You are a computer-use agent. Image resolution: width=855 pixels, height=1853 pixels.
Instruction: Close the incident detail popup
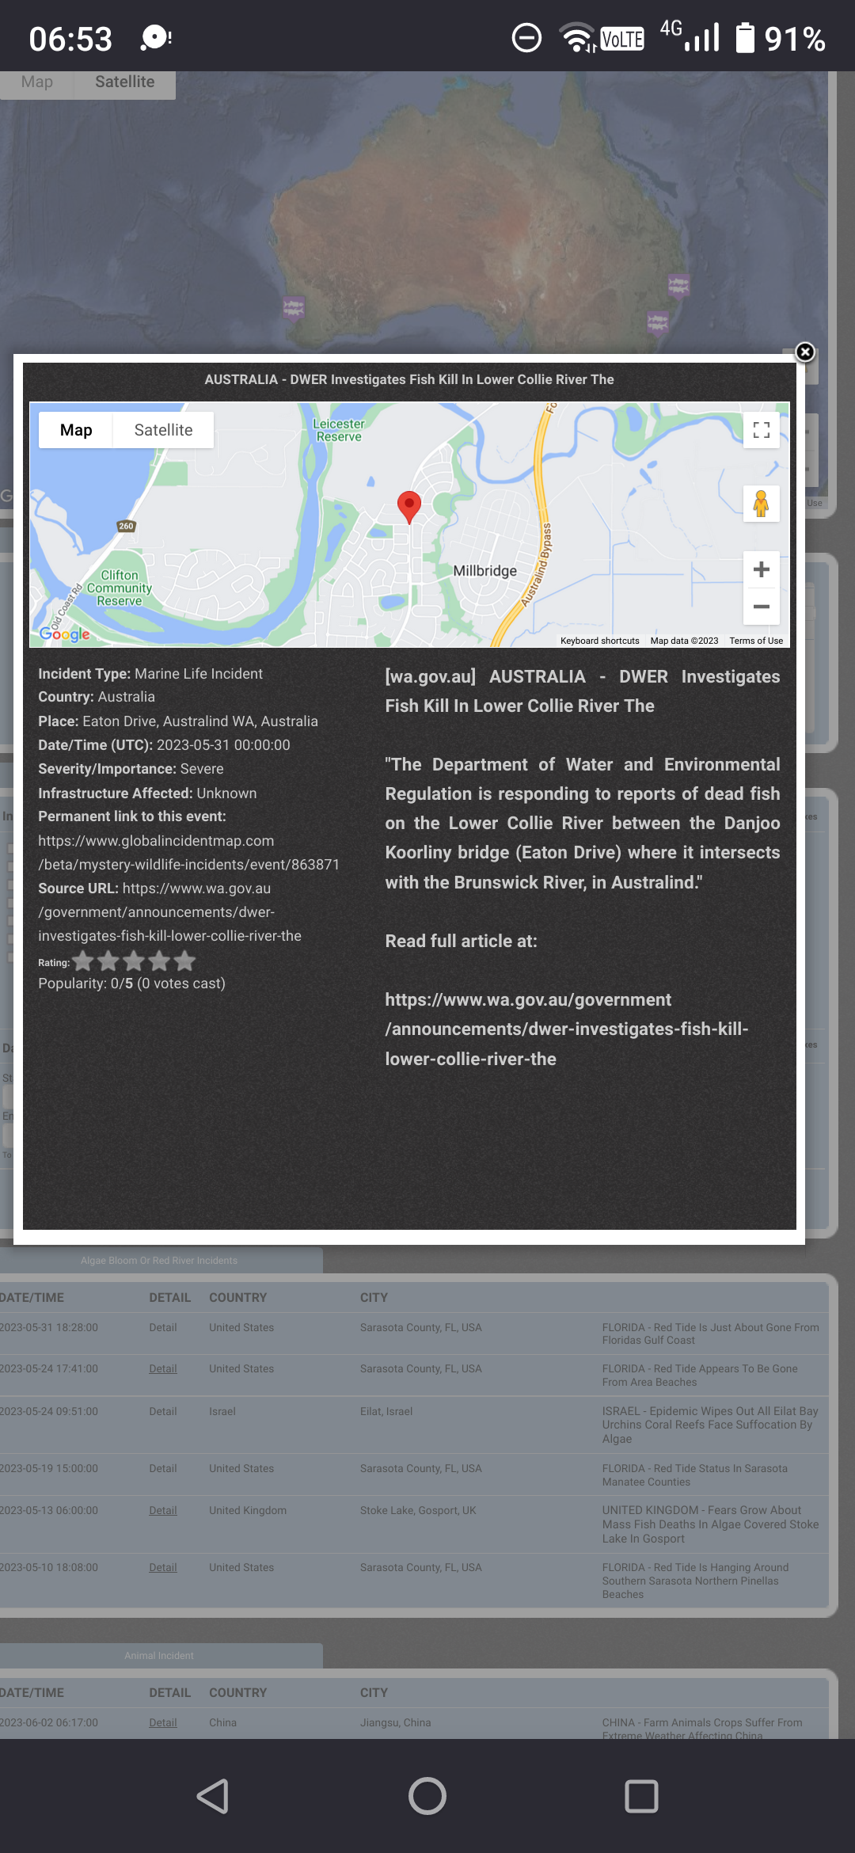pos(804,352)
